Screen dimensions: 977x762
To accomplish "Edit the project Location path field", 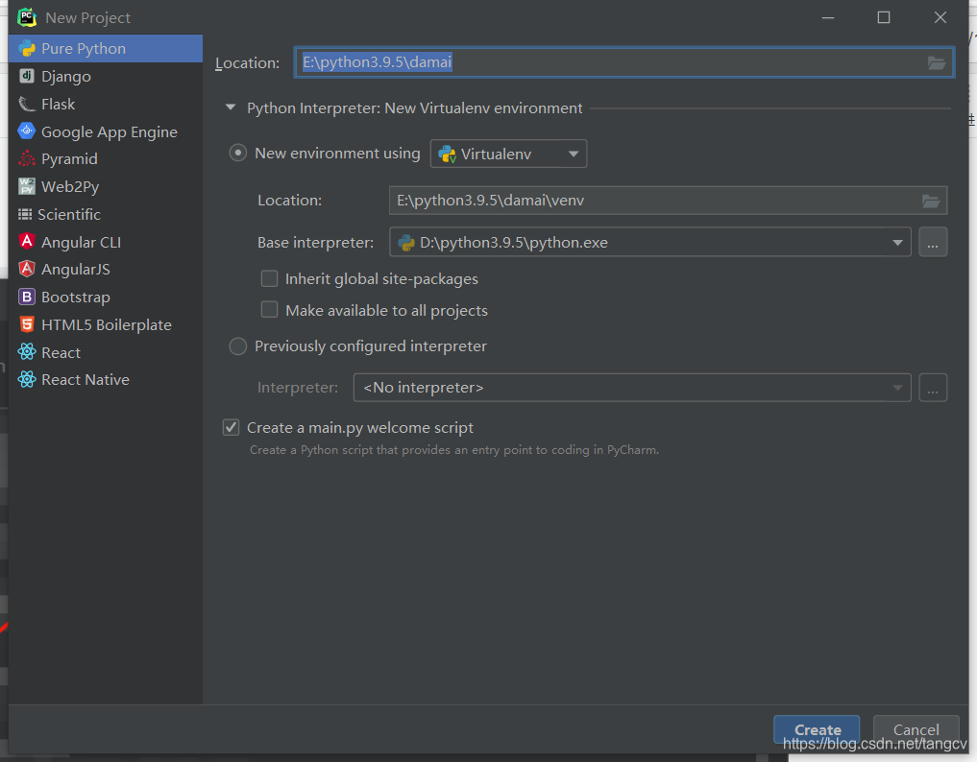I will click(x=623, y=63).
